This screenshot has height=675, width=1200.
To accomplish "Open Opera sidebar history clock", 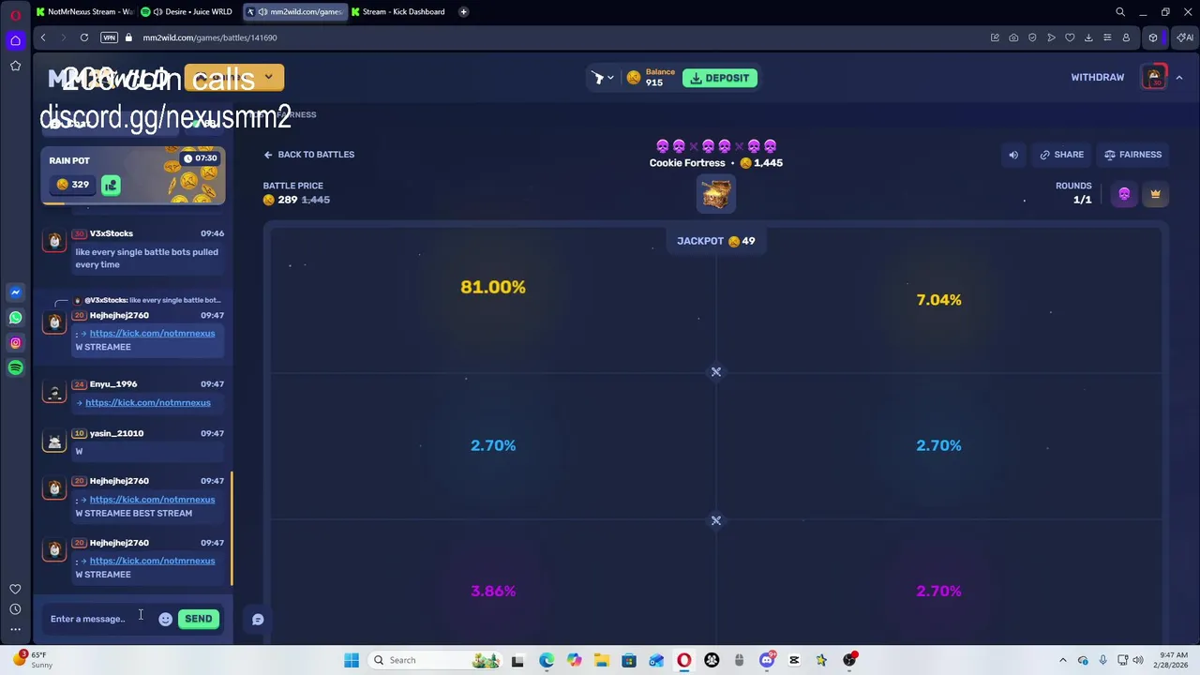I will pyautogui.click(x=15, y=609).
